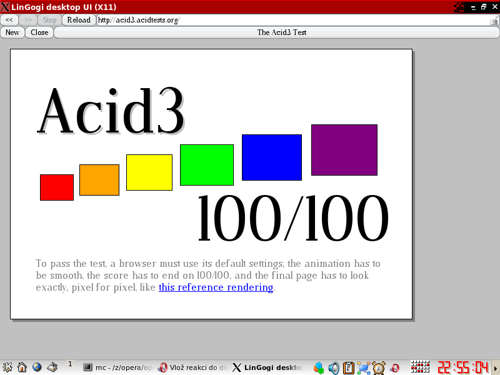Close the current tab with Close
The height and width of the screenshot is (375, 500).
39,32
